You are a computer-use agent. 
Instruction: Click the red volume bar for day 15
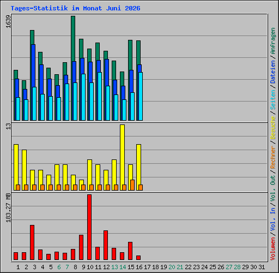pos(130,251)
